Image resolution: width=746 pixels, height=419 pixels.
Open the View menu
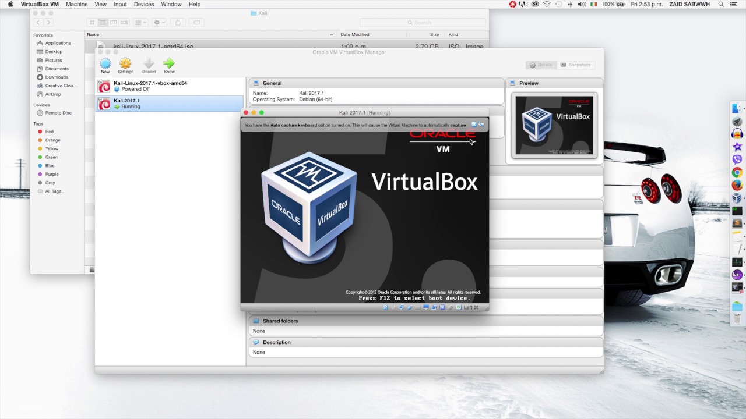click(x=100, y=4)
